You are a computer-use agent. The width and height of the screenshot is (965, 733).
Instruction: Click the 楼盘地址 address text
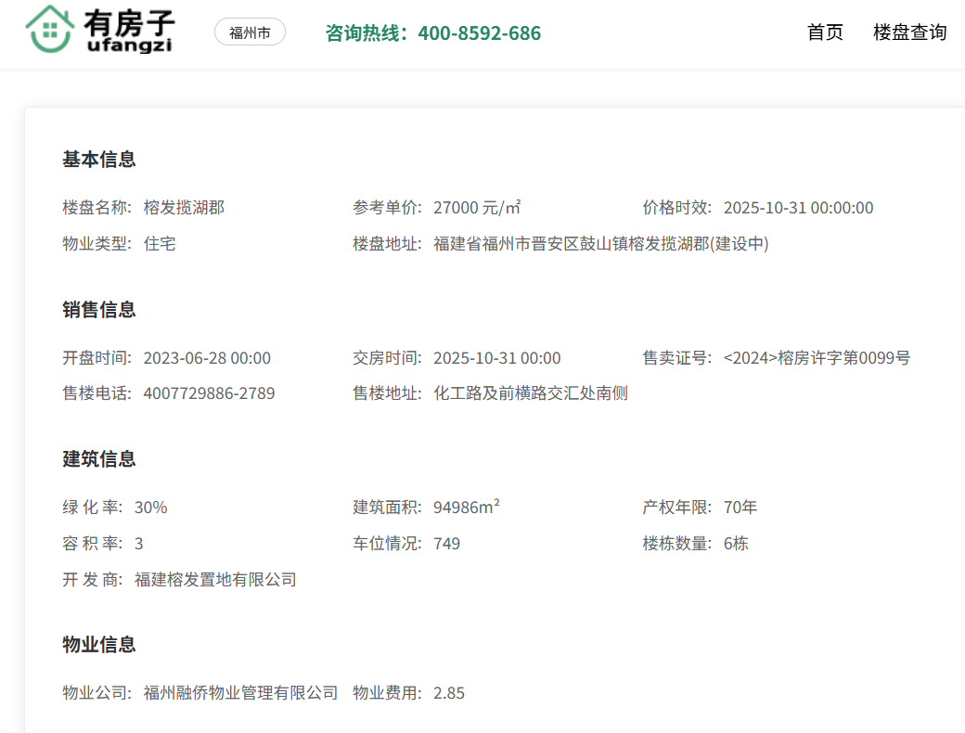[600, 244]
